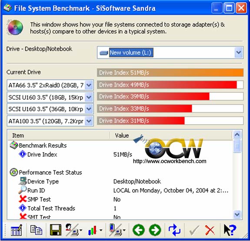Click the green Forward arrow button
The width and height of the screenshot is (250, 241).
[x=155, y=230]
